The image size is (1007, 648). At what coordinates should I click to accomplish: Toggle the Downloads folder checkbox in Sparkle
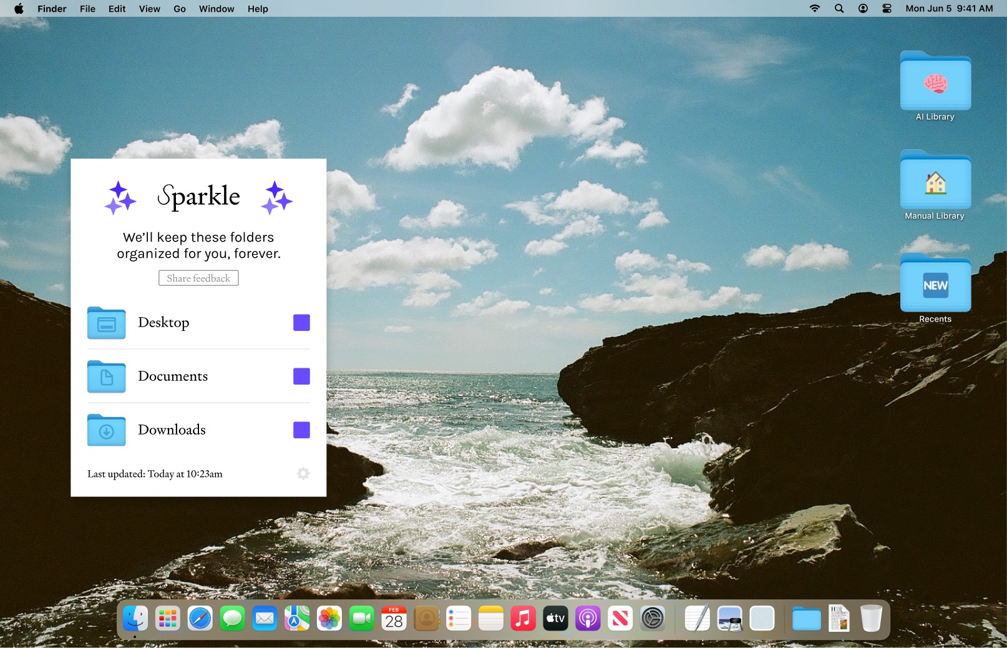(301, 430)
